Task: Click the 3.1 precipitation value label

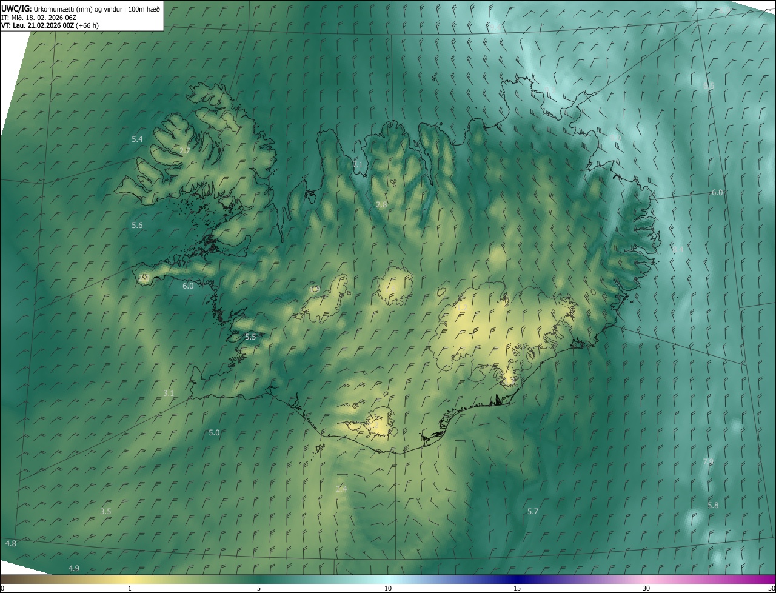Action: click(169, 394)
